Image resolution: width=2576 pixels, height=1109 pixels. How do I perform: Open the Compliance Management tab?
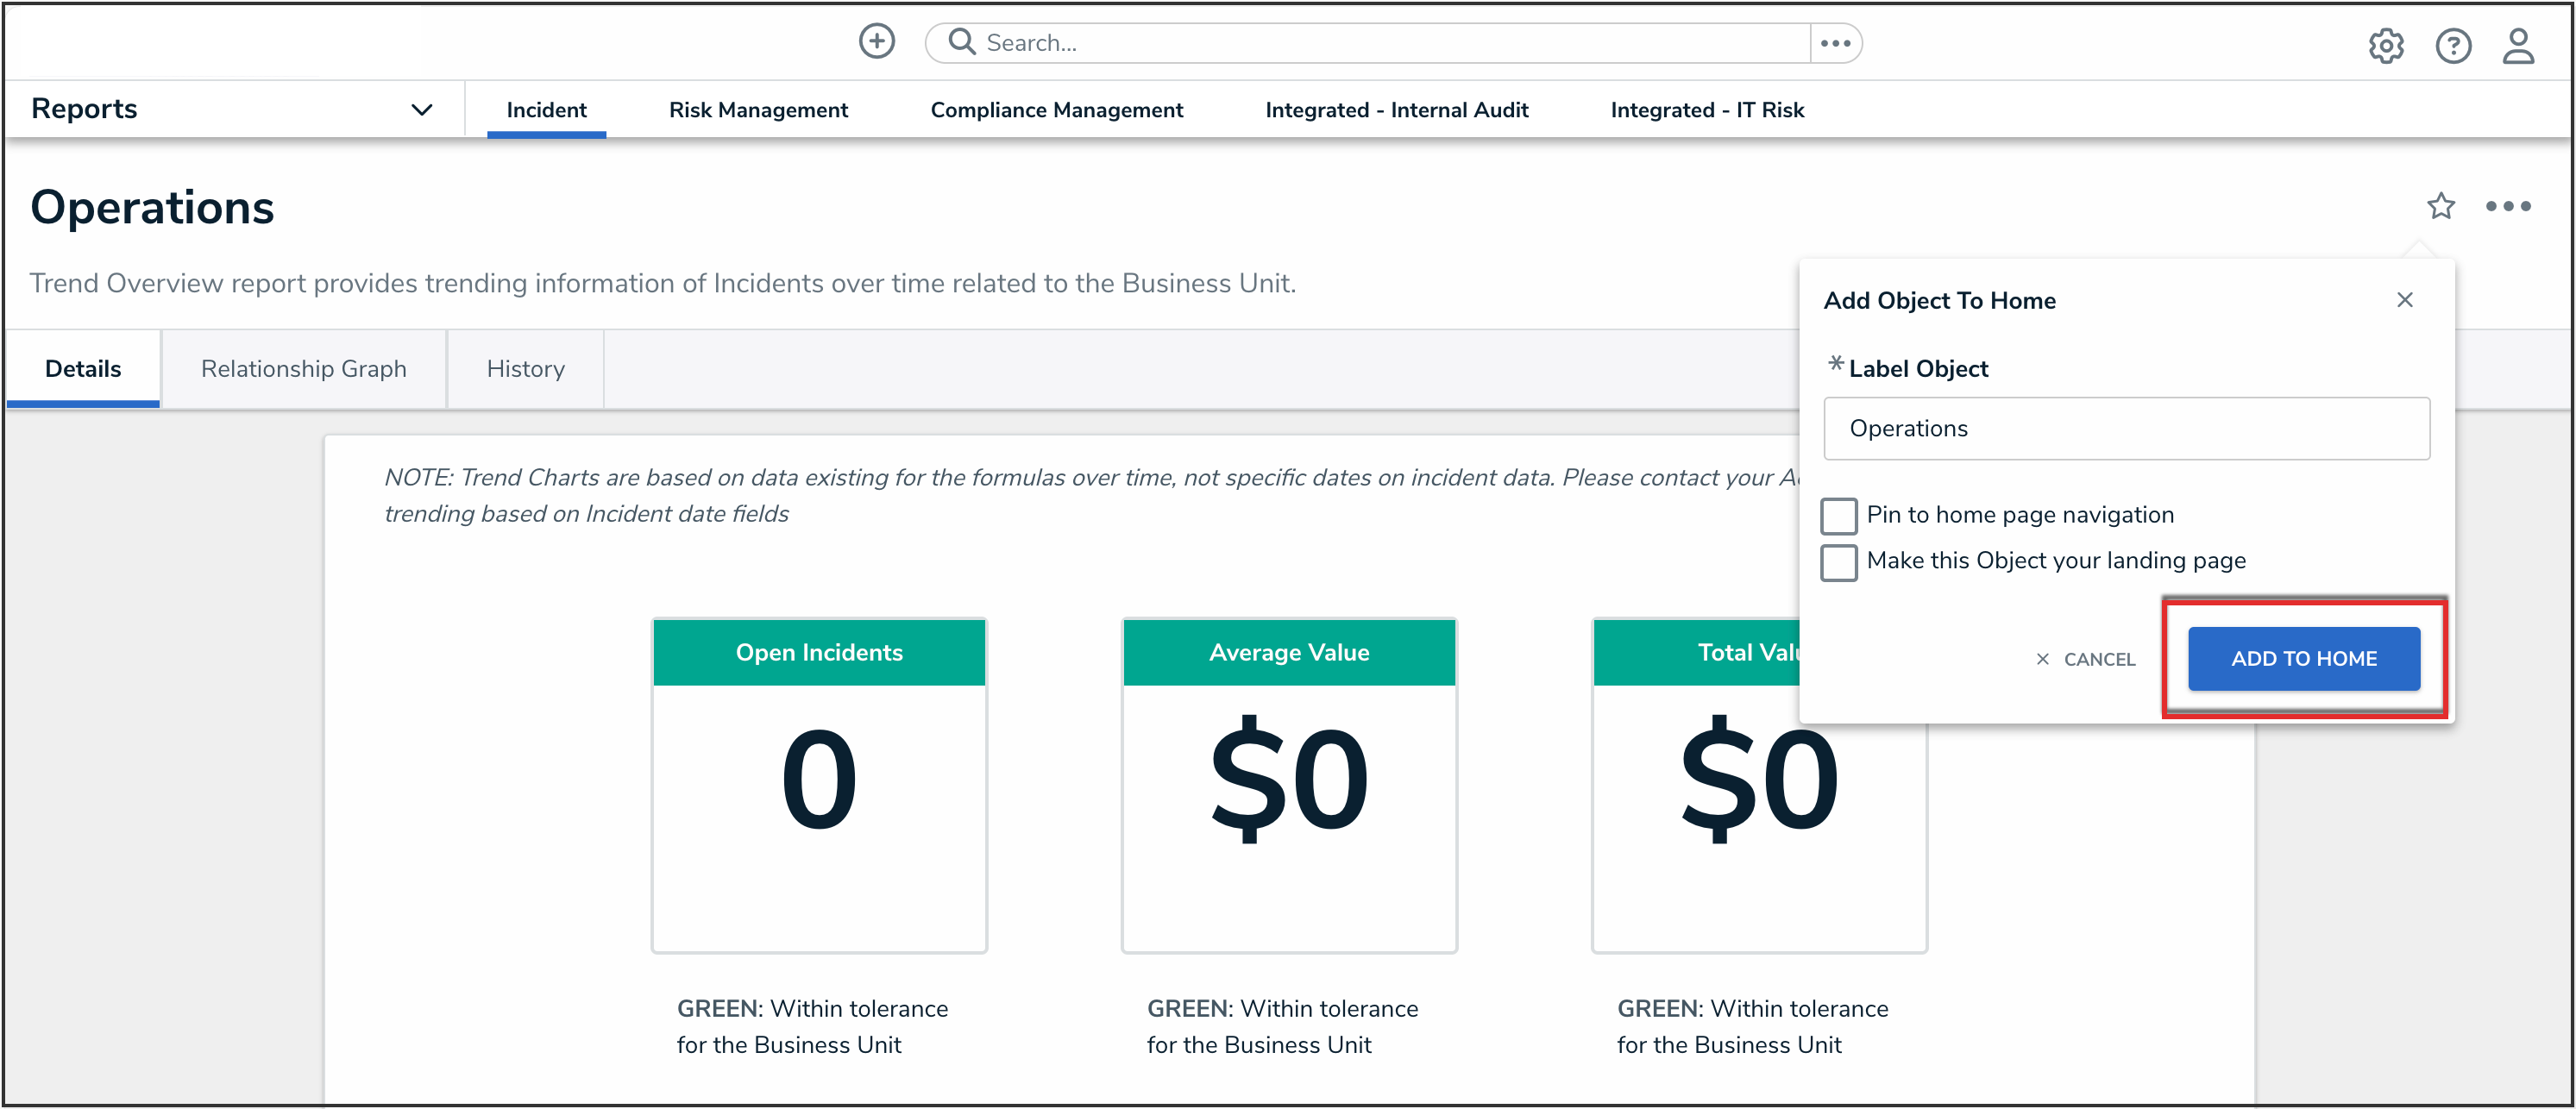[x=1056, y=110]
